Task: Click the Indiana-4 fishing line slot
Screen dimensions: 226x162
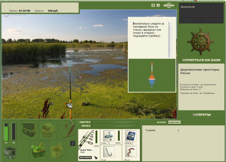Action: [x=130, y=136]
